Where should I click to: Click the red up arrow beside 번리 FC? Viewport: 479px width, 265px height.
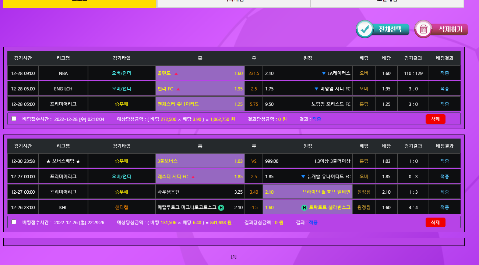(x=178, y=89)
